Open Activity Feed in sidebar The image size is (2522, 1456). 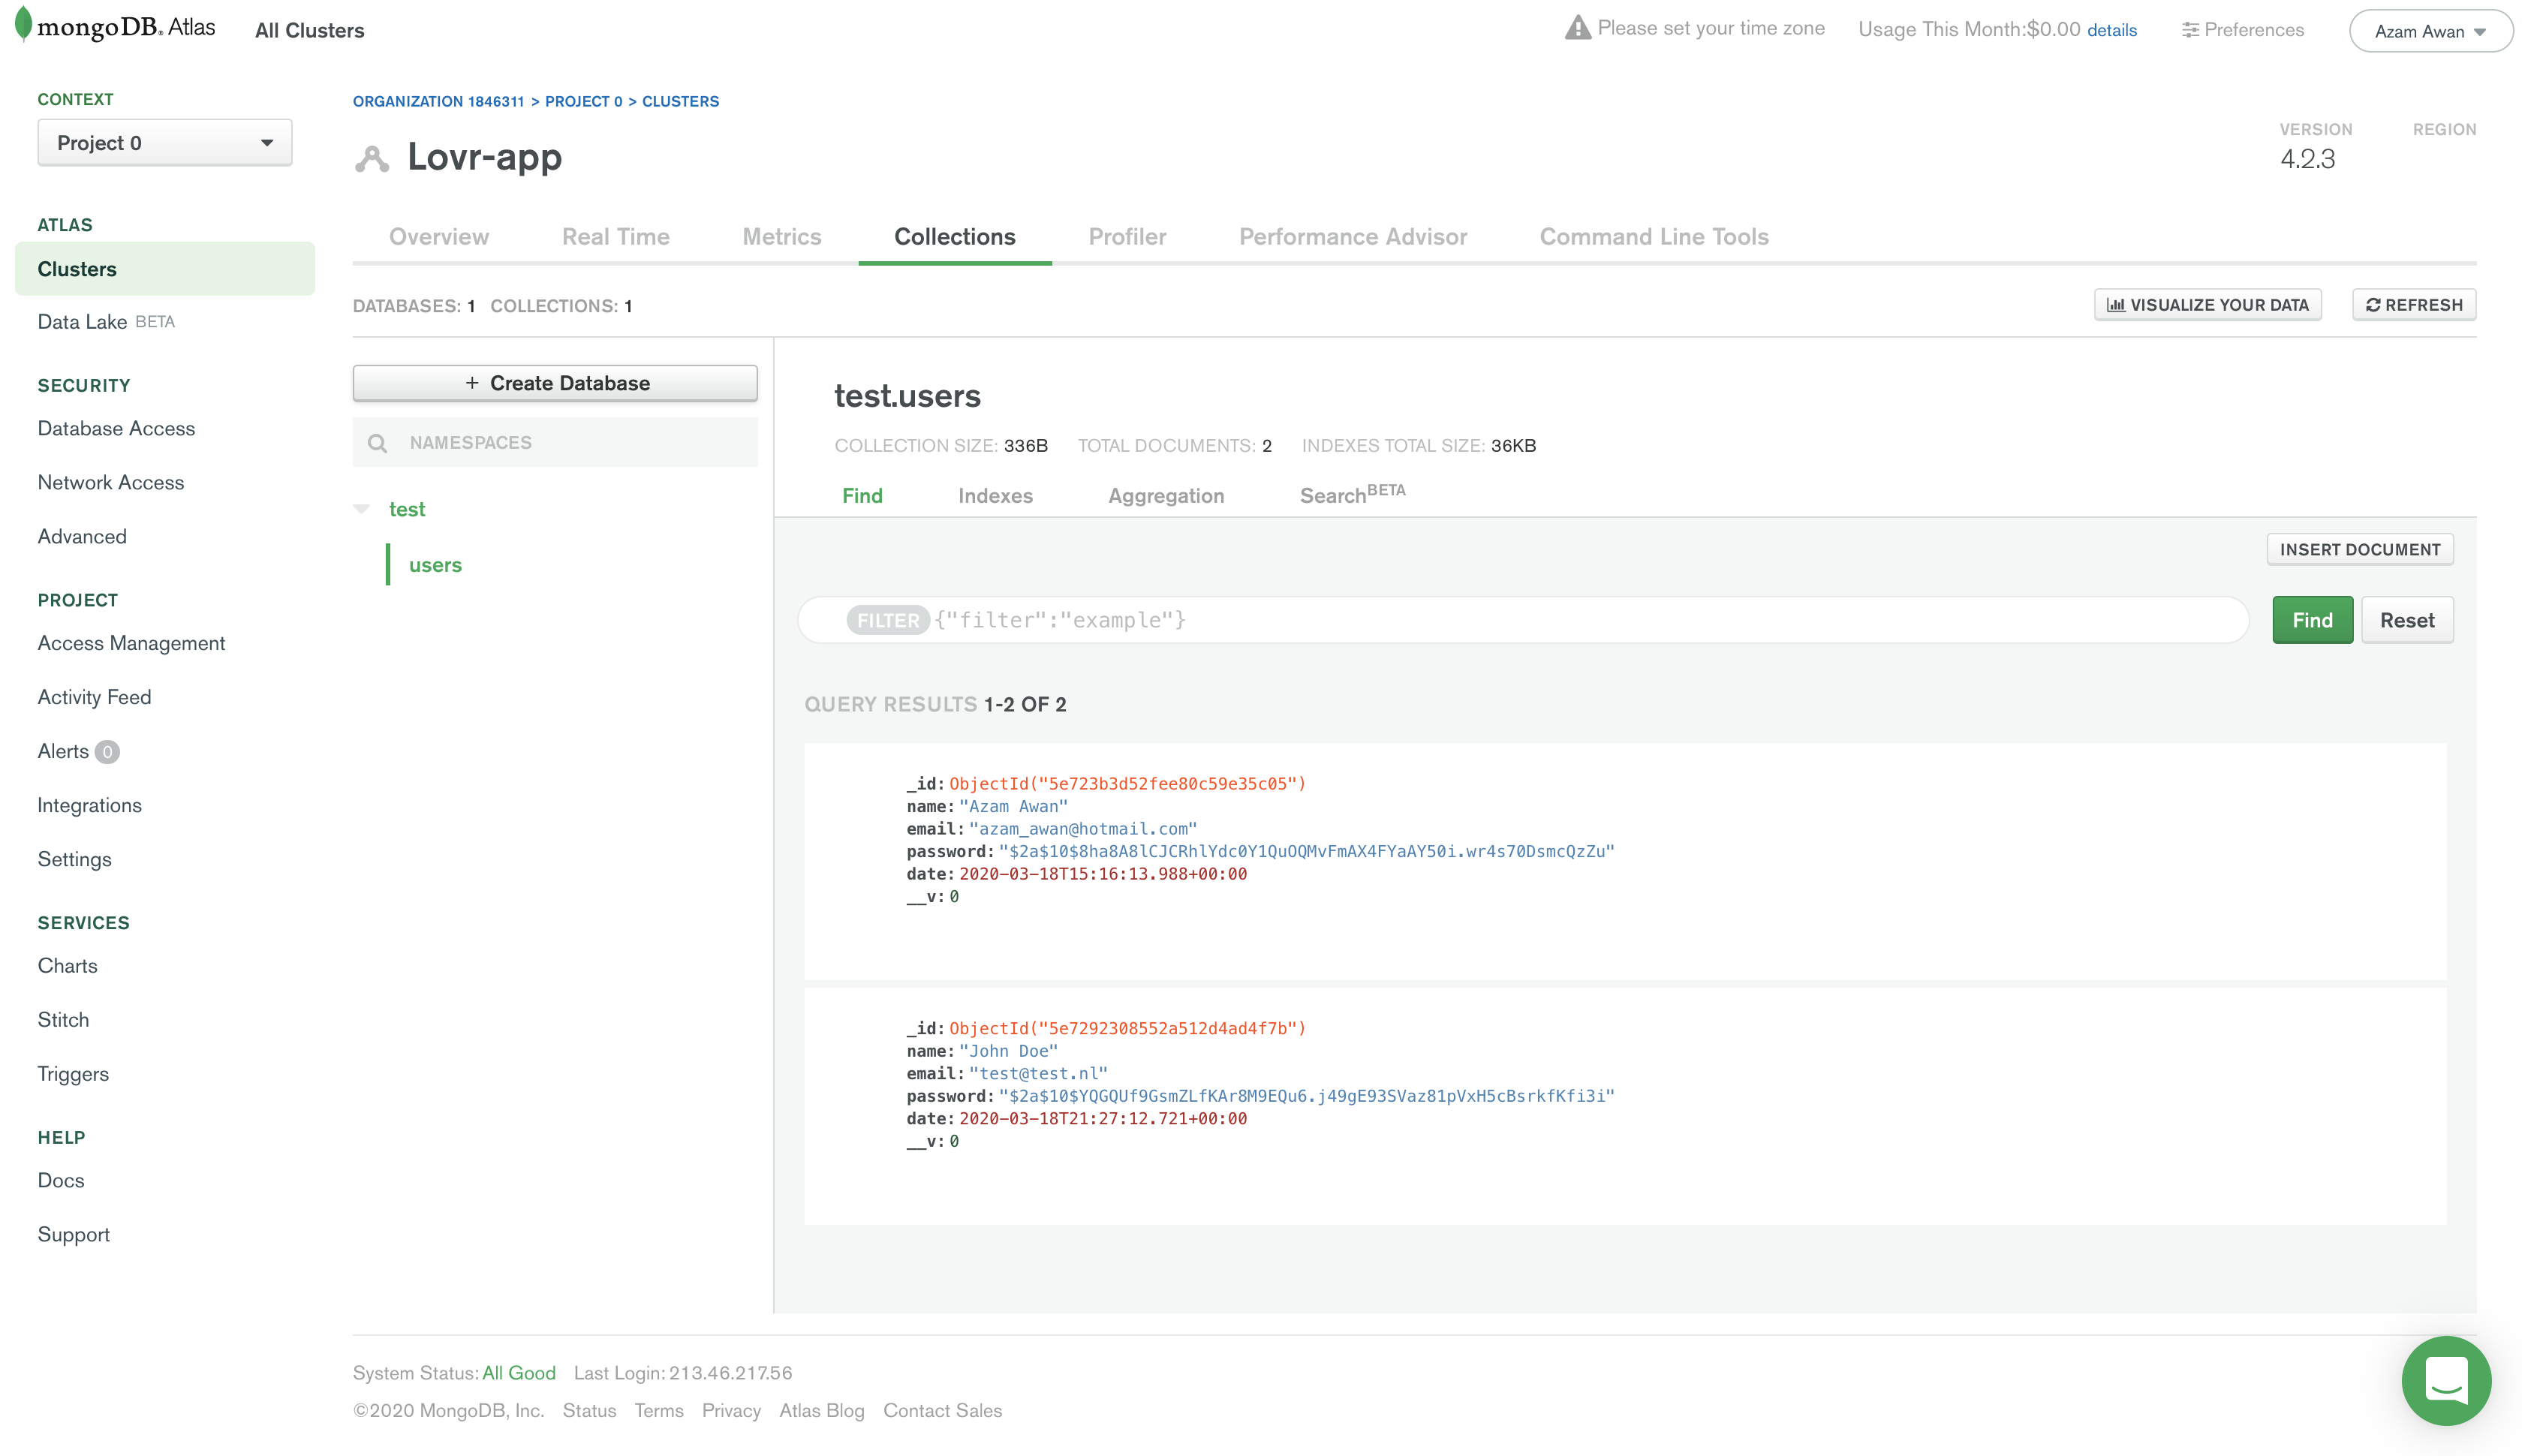[x=94, y=697]
